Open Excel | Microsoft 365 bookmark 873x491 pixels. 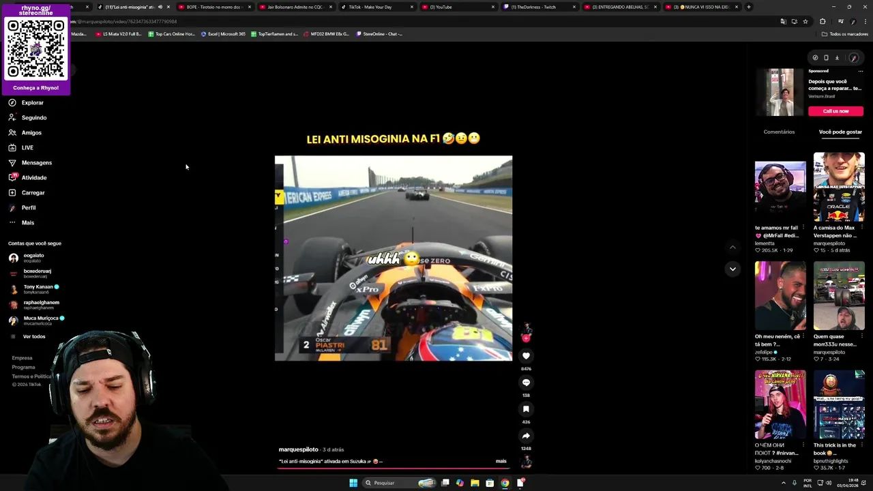point(223,33)
